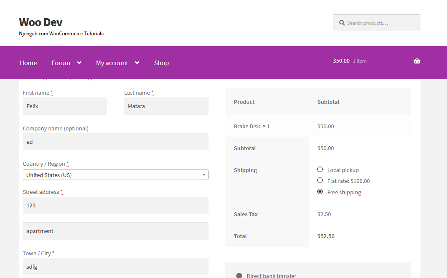Click the shopping basket cart icon
Viewport: 447px width, 278px height.
(x=417, y=61)
